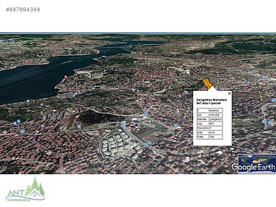Select the blue transit icon on the Bosphorus shoreline
This screenshot has height=207, width=276.
click(x=28, y=101)
